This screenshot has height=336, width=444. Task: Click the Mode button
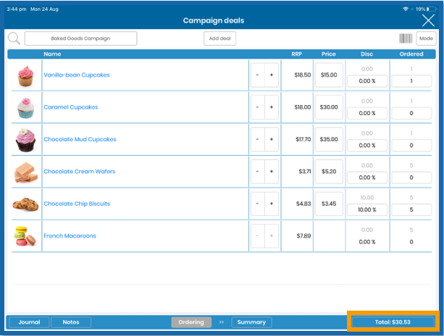(426, 38)
